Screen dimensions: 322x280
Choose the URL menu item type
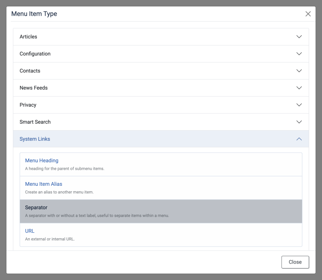(x=30, y=231)
